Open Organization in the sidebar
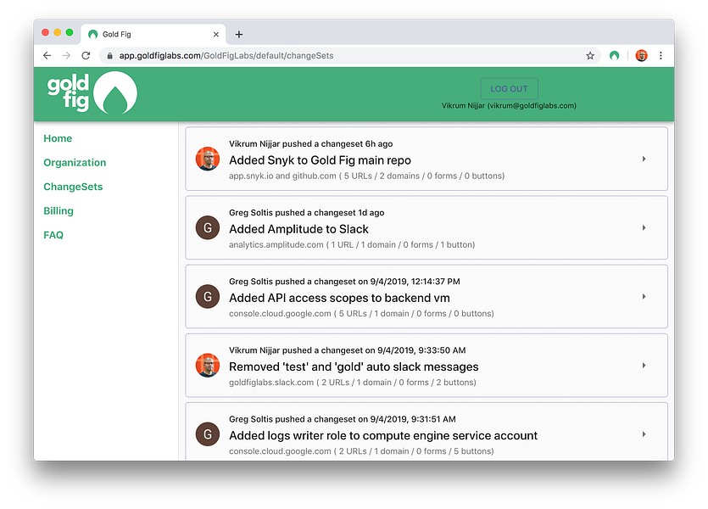The width and height of the screenshot is (708, 509). coord(75,163)
